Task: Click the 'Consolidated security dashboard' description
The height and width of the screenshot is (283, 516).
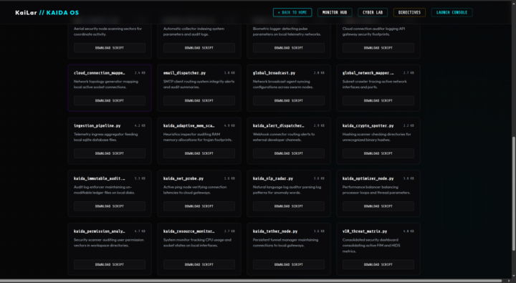Action: coord(371,246)
